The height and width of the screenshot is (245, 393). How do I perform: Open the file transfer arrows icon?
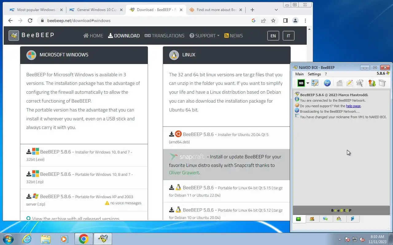coord(372,83)
